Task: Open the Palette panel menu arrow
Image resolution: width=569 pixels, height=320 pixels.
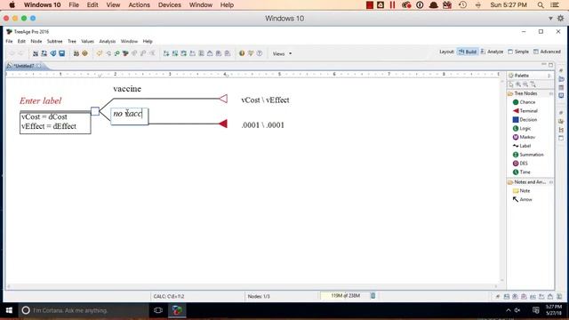Action: coord(549,76)
